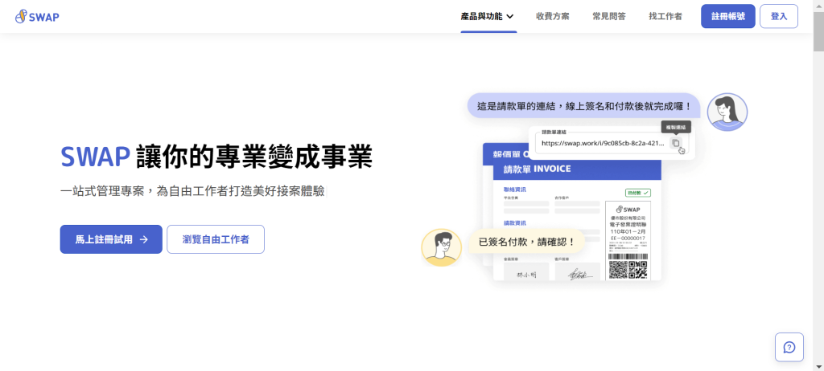The height and width of the screenshot is (371, 824).
Task: Click the man with glasses avatar
Action: click(442, 247)
